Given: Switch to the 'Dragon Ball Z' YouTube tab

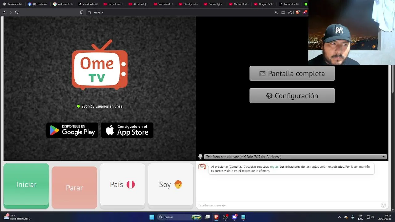Looking at the screenshot, I should (264, 4).
